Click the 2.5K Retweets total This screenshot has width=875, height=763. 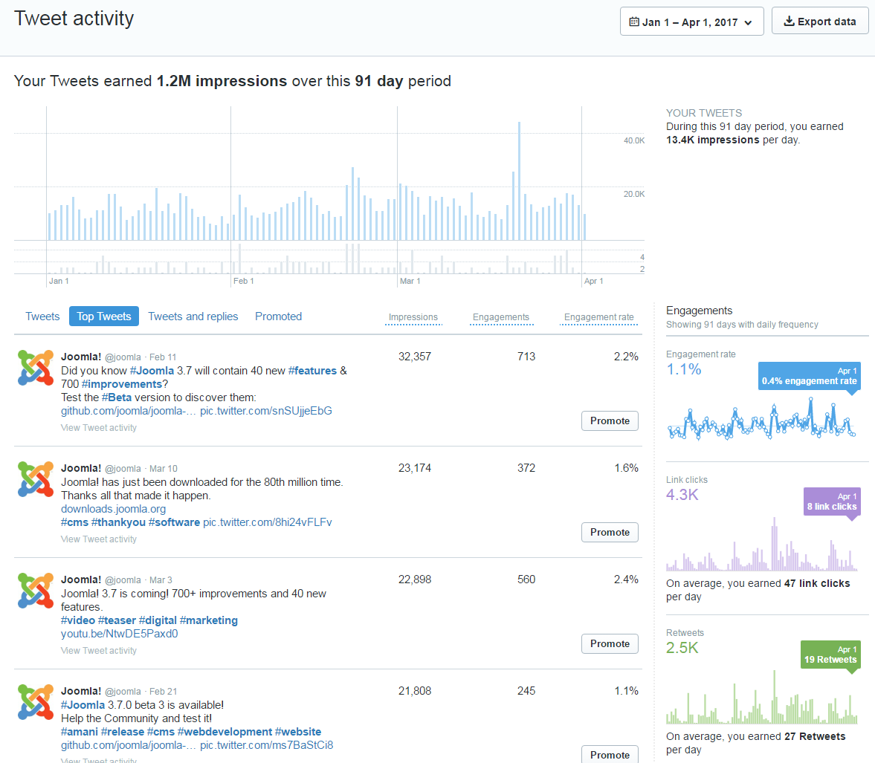point(682,648)
